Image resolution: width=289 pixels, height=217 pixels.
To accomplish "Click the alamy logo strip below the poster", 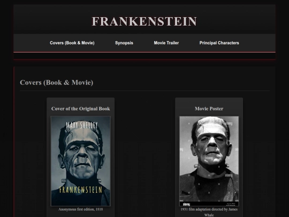I will click(x=209, y=204).
